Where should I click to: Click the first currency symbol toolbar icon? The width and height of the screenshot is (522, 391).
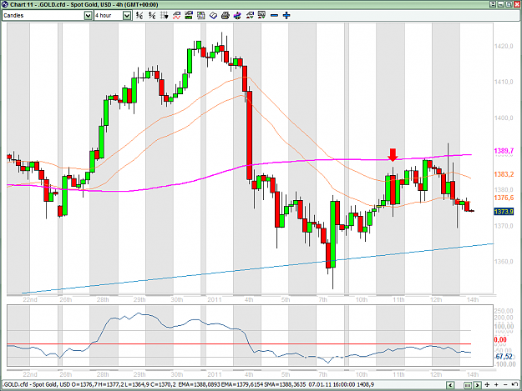[x=139, y=15]
